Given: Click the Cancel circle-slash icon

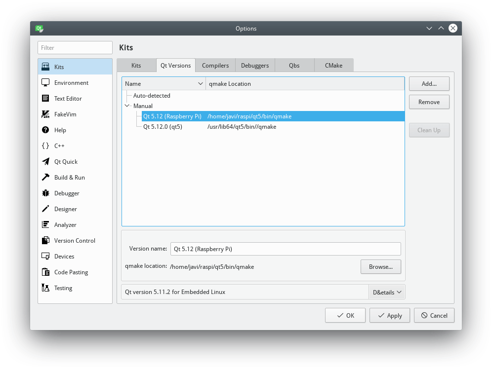Looking at the screenshot, I should pos(424,315).
